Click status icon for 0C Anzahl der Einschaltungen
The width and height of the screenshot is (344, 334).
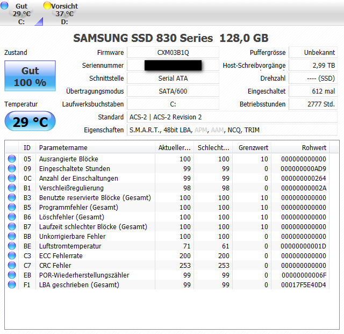pyautogui.click(x=12, y=178)
